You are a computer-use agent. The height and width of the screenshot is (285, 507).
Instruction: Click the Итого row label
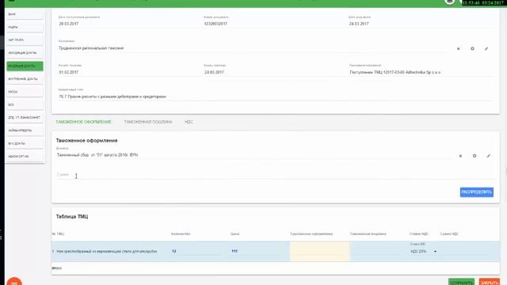[56, 268]
